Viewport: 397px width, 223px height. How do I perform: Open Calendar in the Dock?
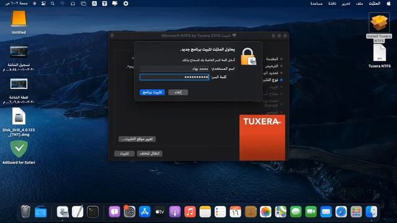(235, 212)
